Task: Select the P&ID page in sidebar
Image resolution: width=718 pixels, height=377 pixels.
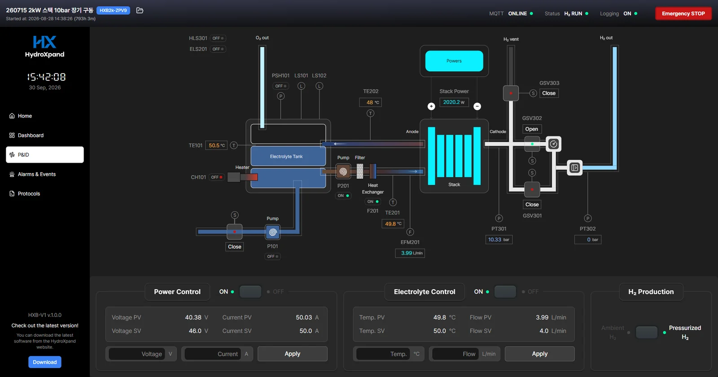Action: pyautogui.click(x=45, y=155)
